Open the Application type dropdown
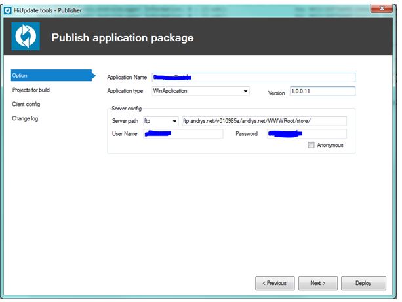Screen dimensions: 402x302 201,91
